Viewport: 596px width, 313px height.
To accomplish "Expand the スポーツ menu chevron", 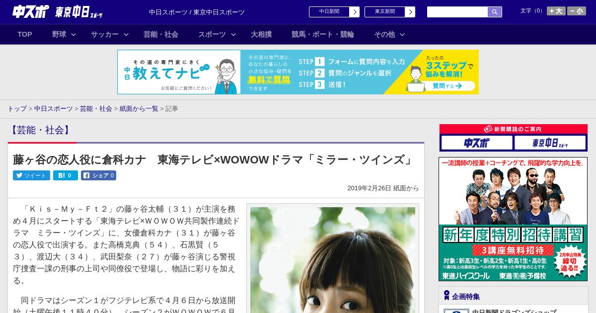I will click(x=233, y=34).
